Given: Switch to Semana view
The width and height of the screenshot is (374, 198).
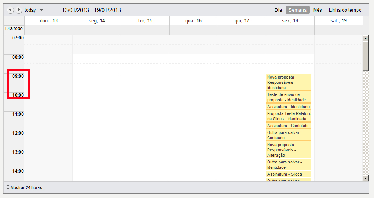Looking at the screenshot, I should pos(297,10).
